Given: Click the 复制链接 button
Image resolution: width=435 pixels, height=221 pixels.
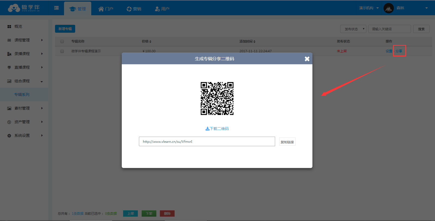Looking at the screenshot, I should (x=287, y=142).
